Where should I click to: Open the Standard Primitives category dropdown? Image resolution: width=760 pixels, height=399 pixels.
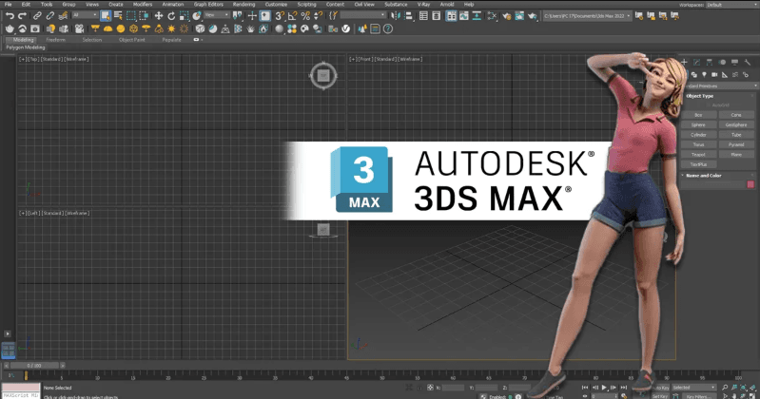[x=721, y=85]
